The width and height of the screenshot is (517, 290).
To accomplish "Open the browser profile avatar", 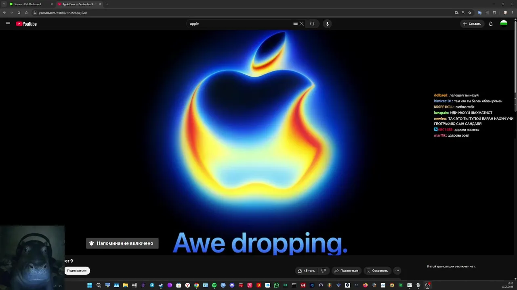I will tap(505, 12).
